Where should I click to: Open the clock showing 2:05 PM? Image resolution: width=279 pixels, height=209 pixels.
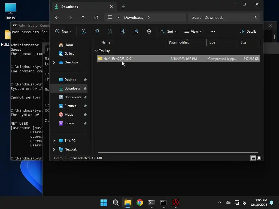[x=259, y=202]
